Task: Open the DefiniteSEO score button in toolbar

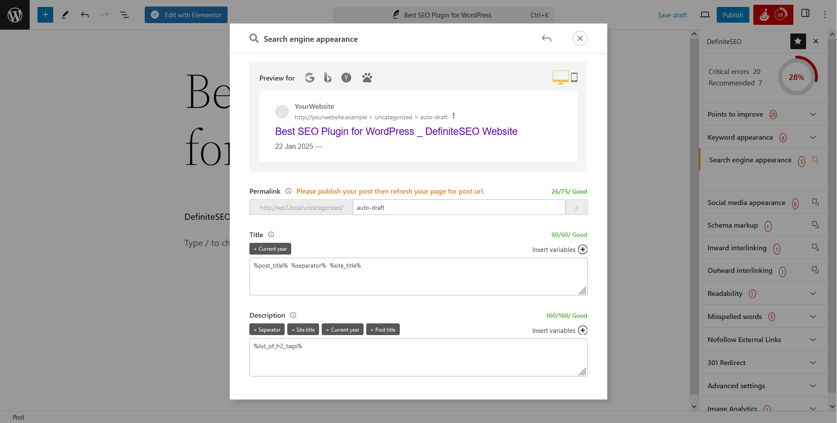Action: click(x=773, y=15)
